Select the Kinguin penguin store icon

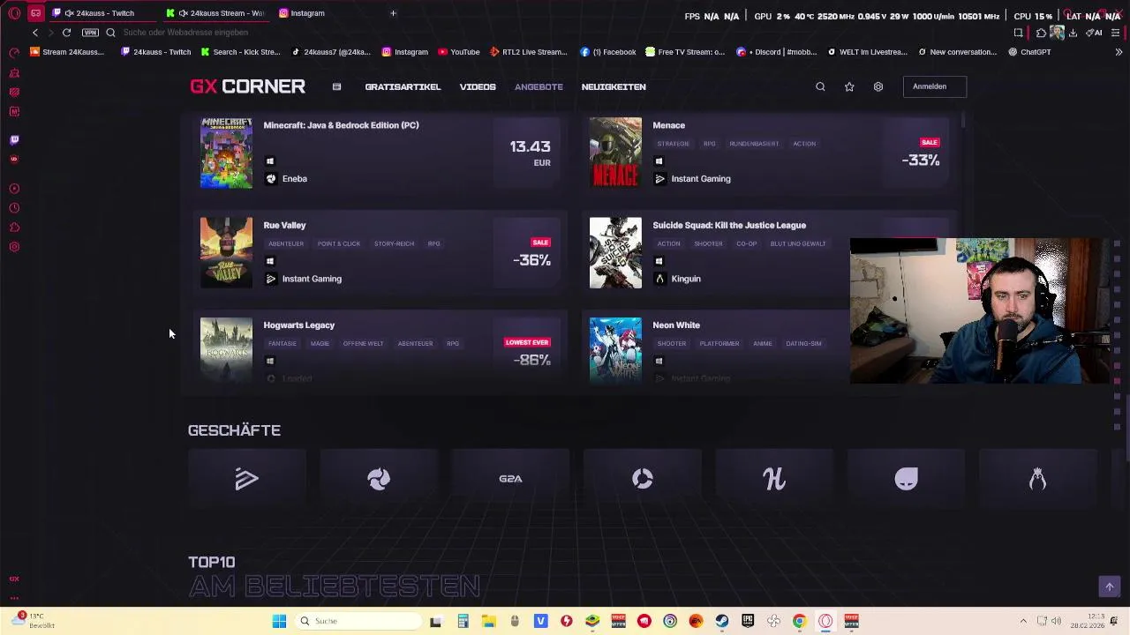1038,479
